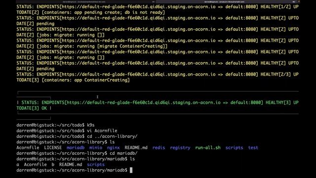Click the green OK status text
The width and height of the screenshot is (316, 178).
(x=44, y=108)
